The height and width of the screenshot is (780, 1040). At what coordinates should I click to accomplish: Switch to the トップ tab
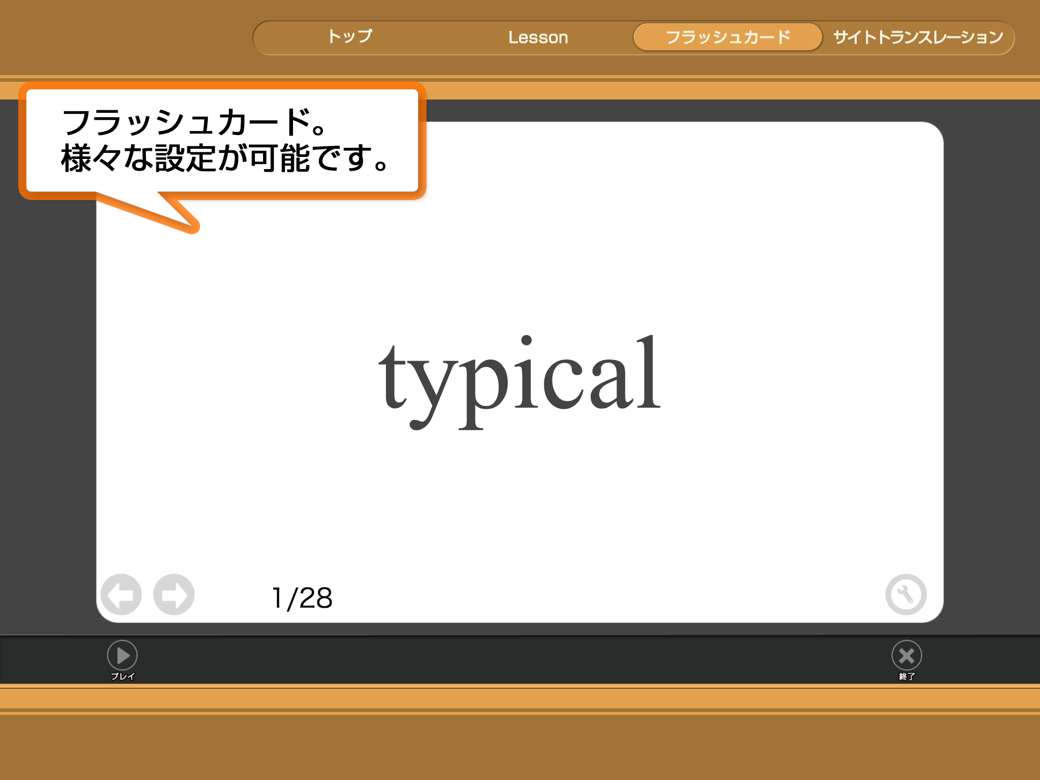click(x=349, y=37)
